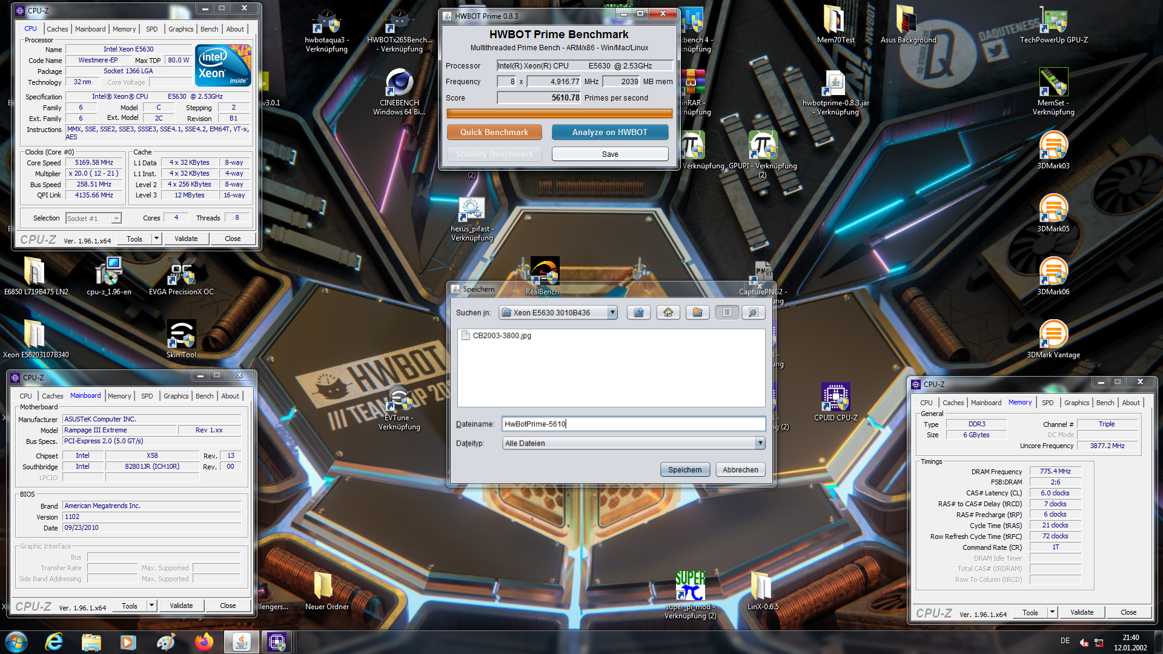
Task: Launch TechPowerUp GPU-Z shortcut
Action: coord(1053,25)
